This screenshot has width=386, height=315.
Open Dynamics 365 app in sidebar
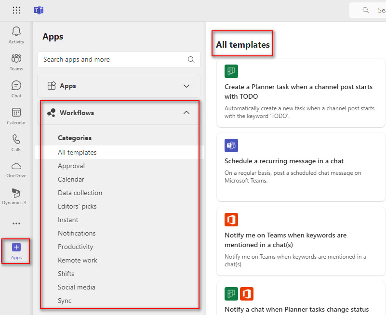(16, 197)
